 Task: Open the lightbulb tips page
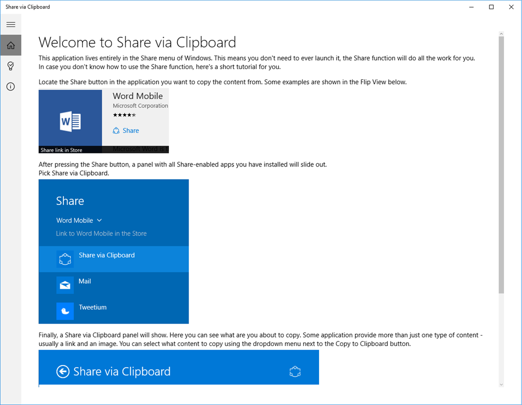tap(10, 66)
